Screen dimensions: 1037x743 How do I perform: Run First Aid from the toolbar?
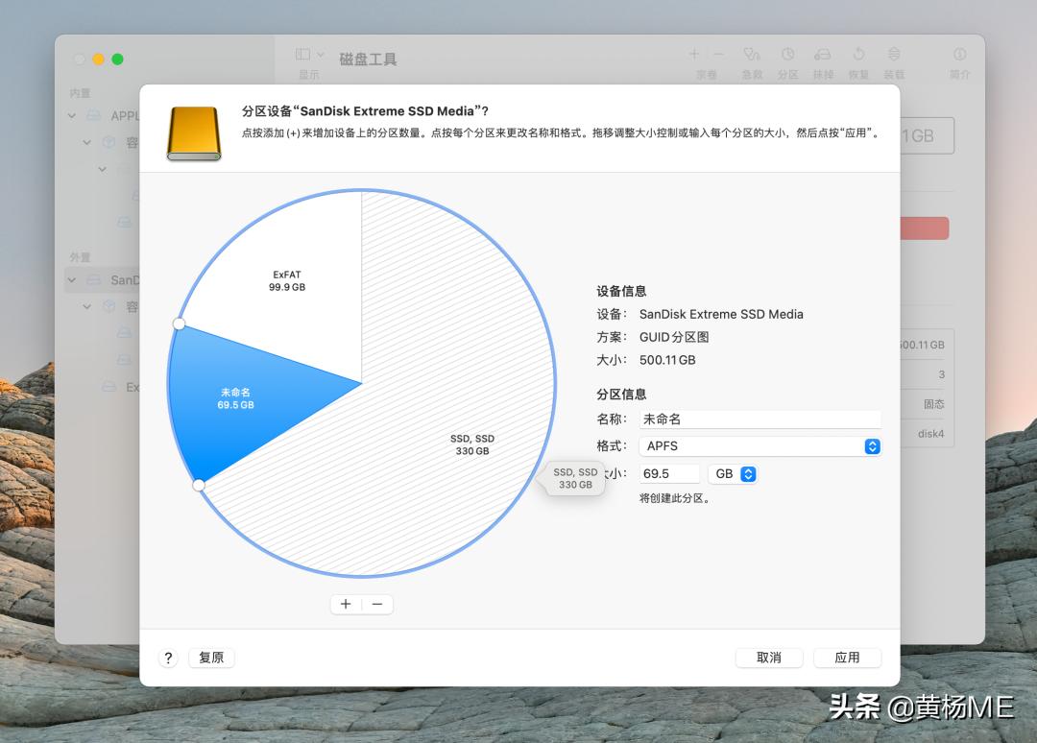click(751, 55)
